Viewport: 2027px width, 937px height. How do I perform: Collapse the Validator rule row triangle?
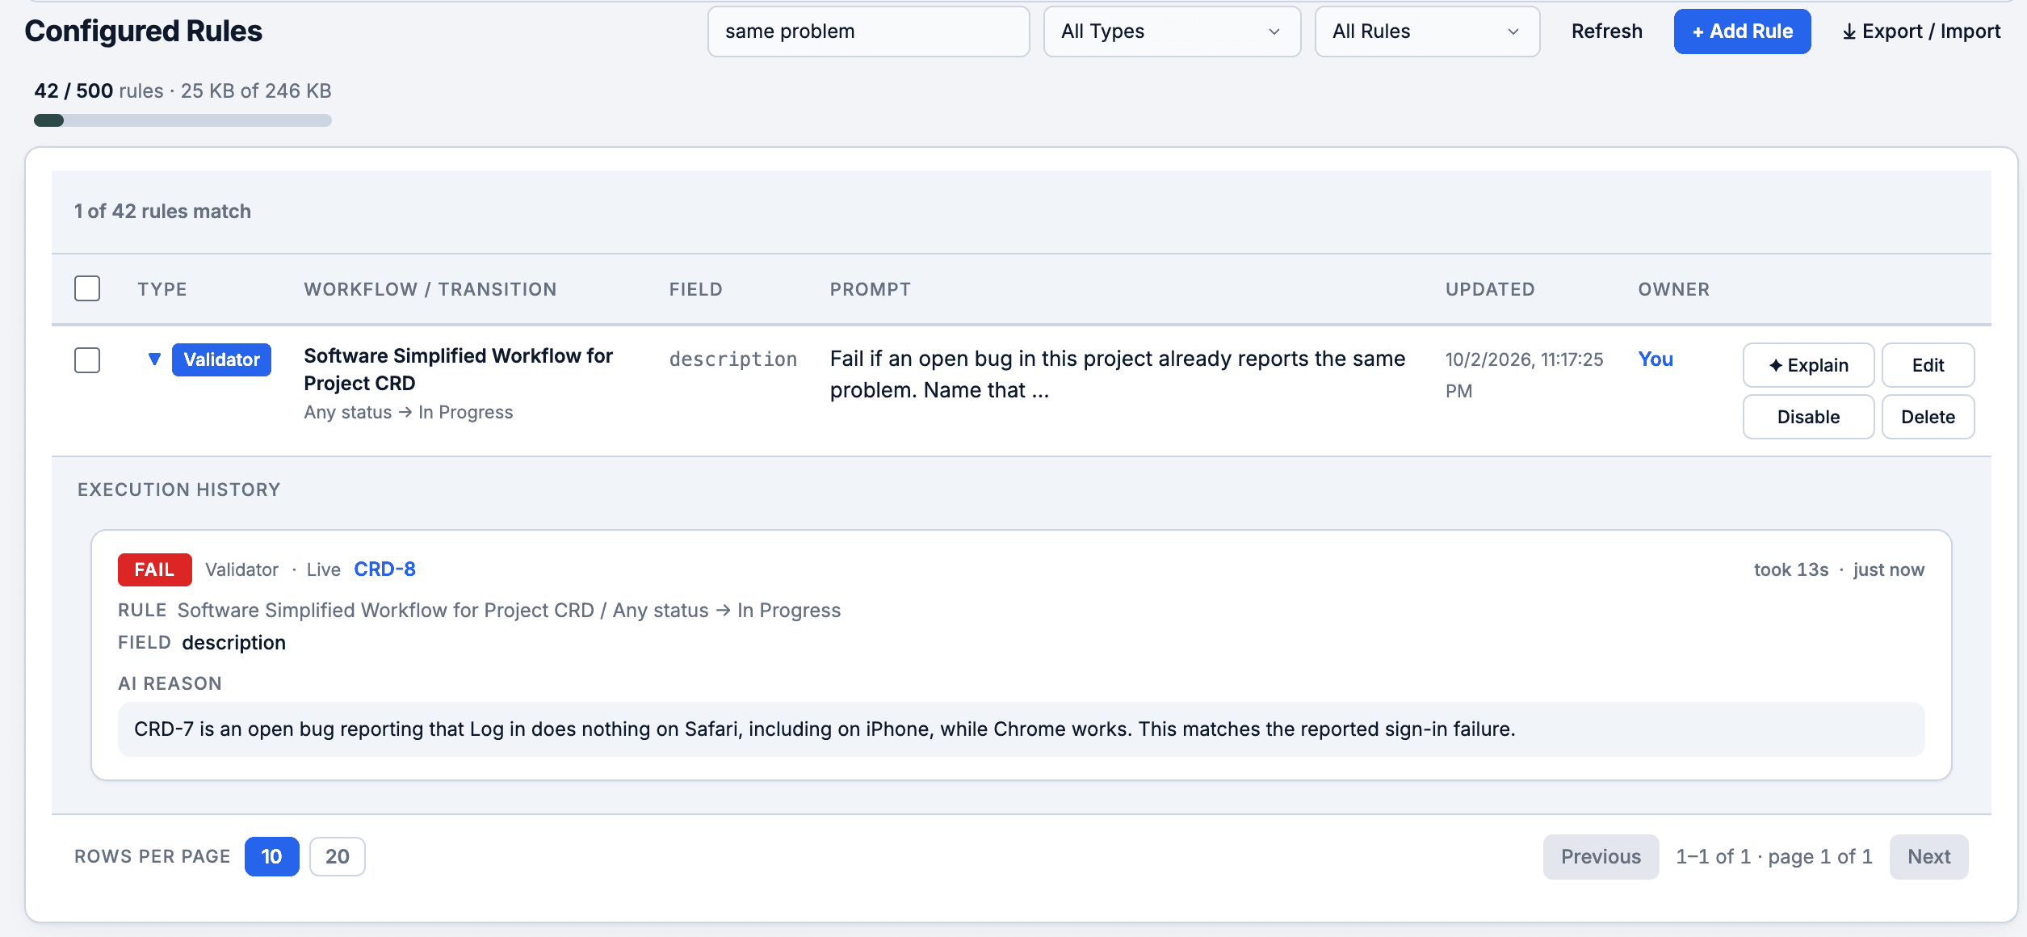pyautogui.click(x=154, y=359)
